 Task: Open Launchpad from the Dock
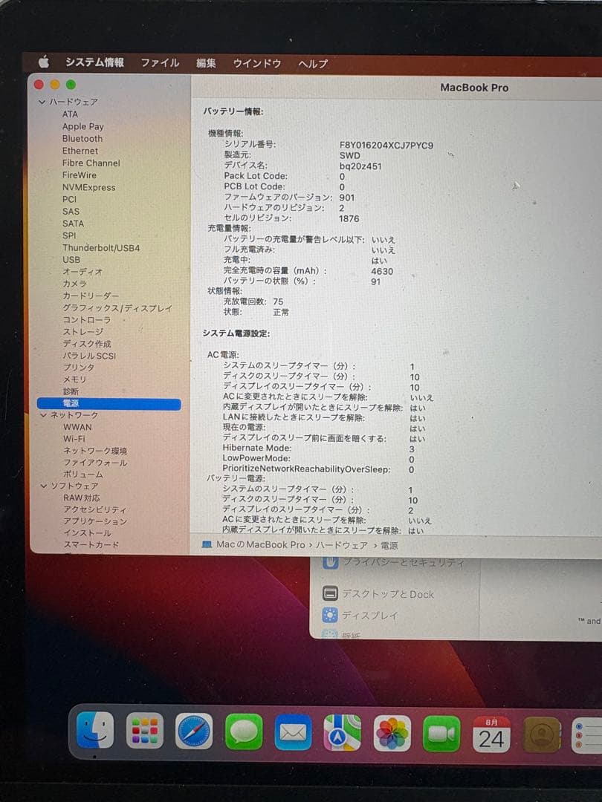point(145,731)
